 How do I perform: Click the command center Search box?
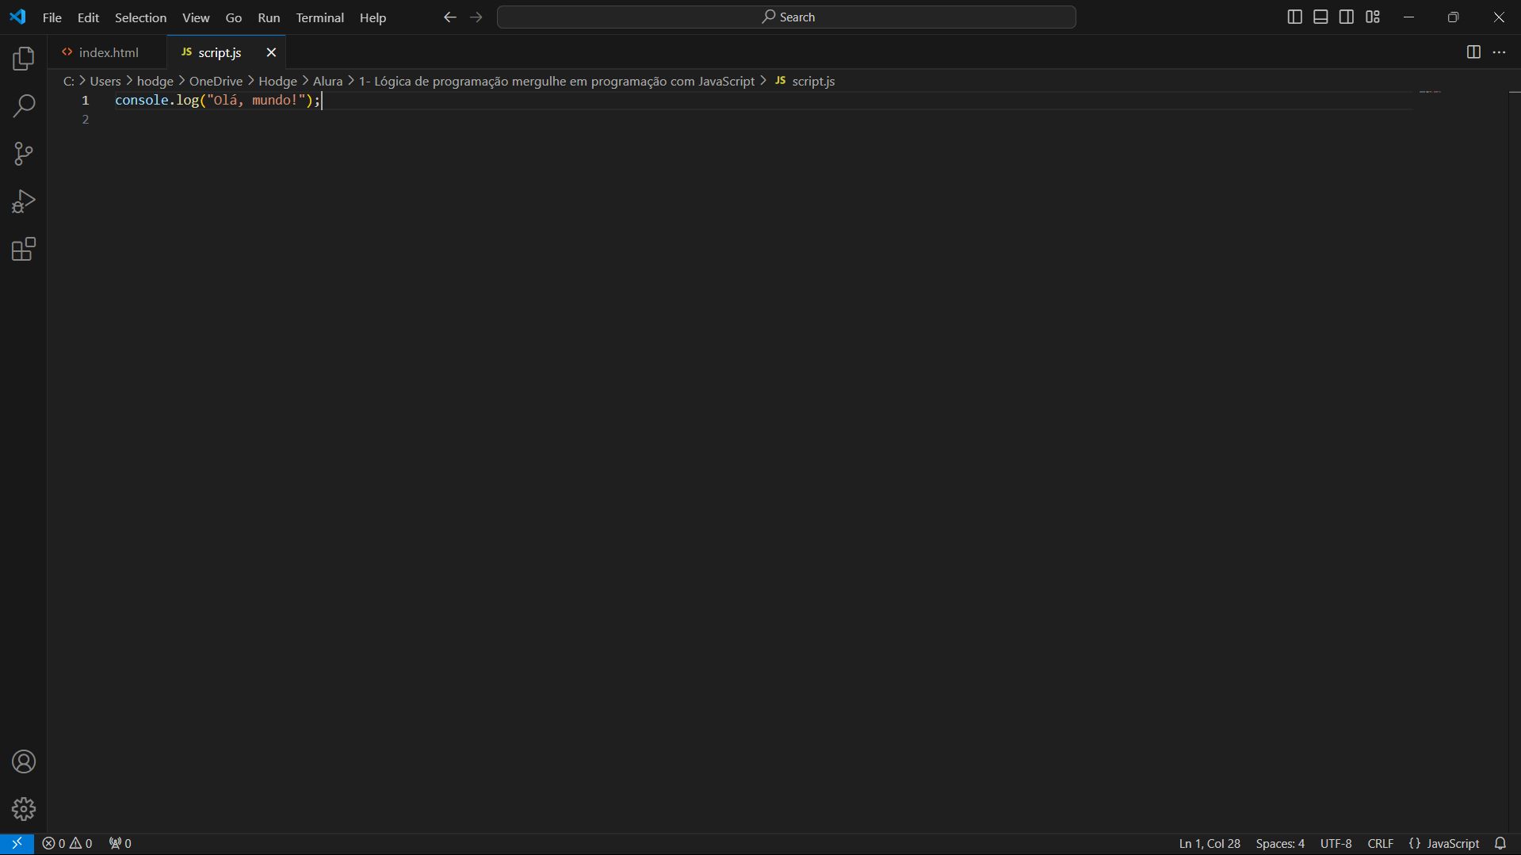point(786,17)
